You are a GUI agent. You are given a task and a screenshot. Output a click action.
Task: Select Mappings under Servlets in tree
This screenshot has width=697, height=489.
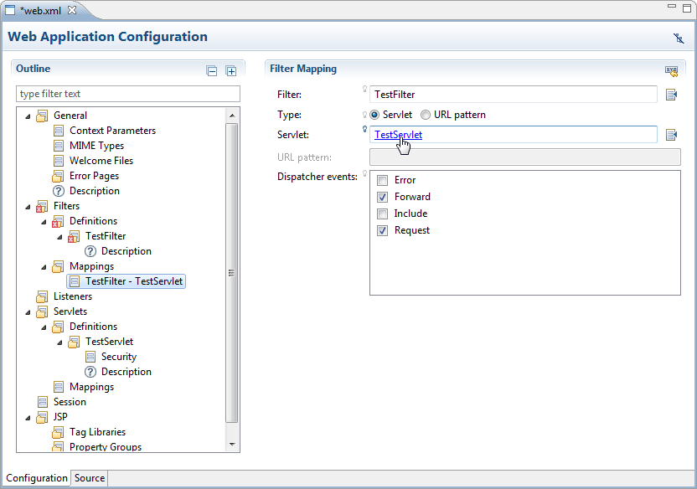tap(91, 387)
